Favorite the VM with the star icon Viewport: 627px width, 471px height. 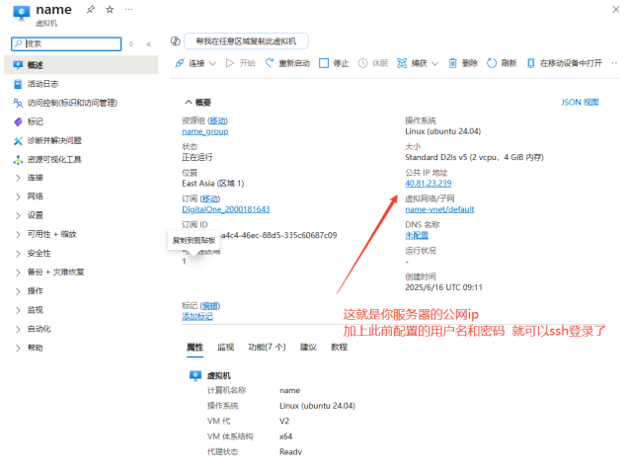click(x=110, y=9)
